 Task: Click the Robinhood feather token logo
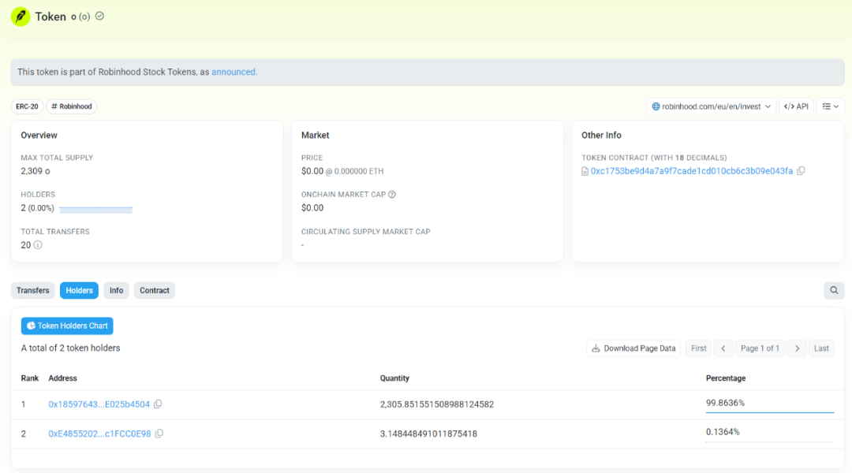[21, 17]
